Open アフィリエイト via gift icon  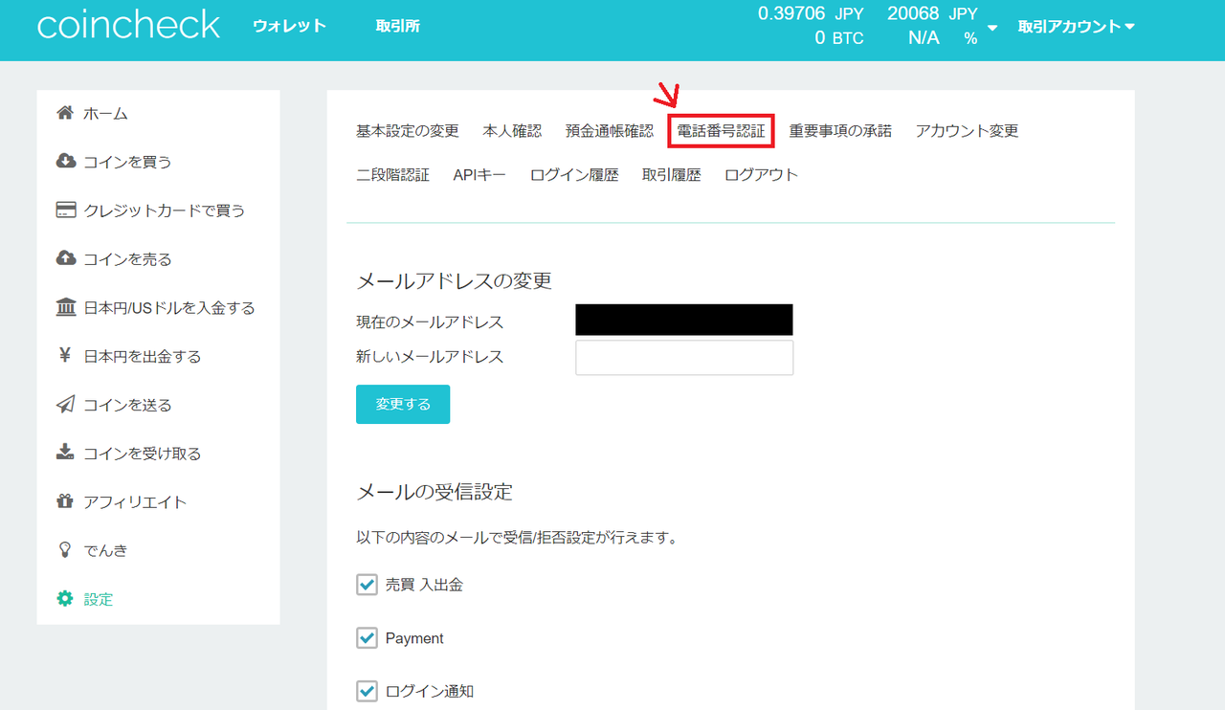click(64, 501)
